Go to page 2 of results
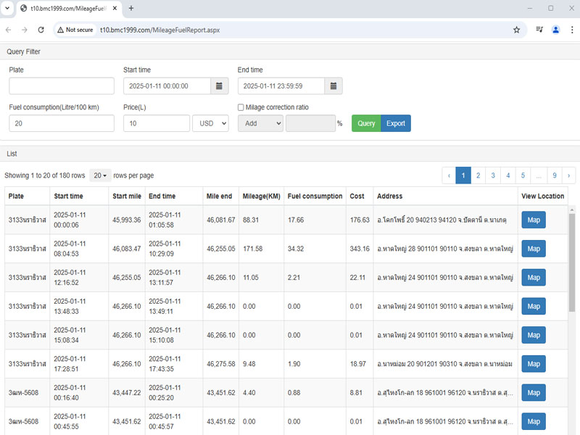Viewport: 580px width, 435px height. (478, 175)
